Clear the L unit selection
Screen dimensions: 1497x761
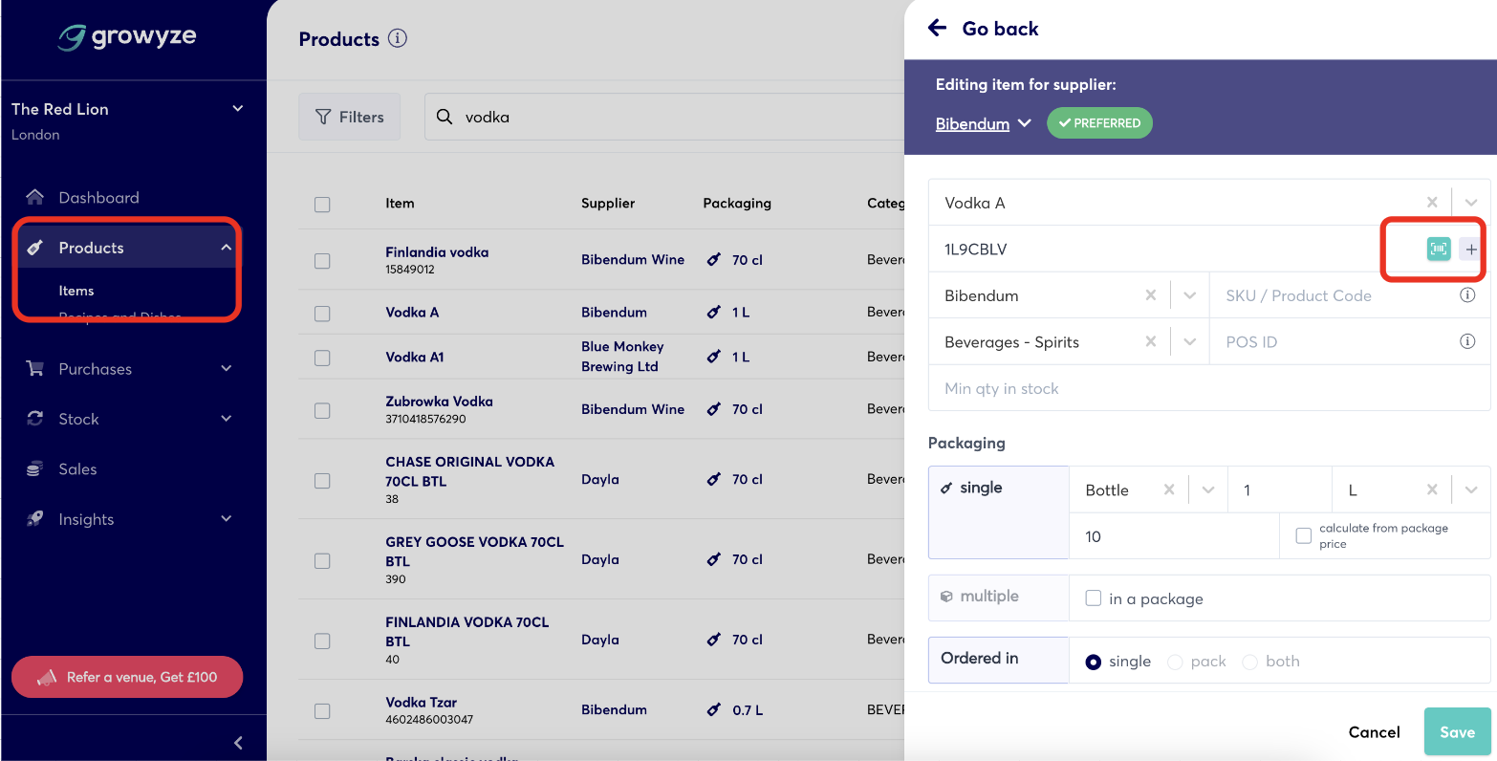pyautogui.click(x=1432, y=489)
